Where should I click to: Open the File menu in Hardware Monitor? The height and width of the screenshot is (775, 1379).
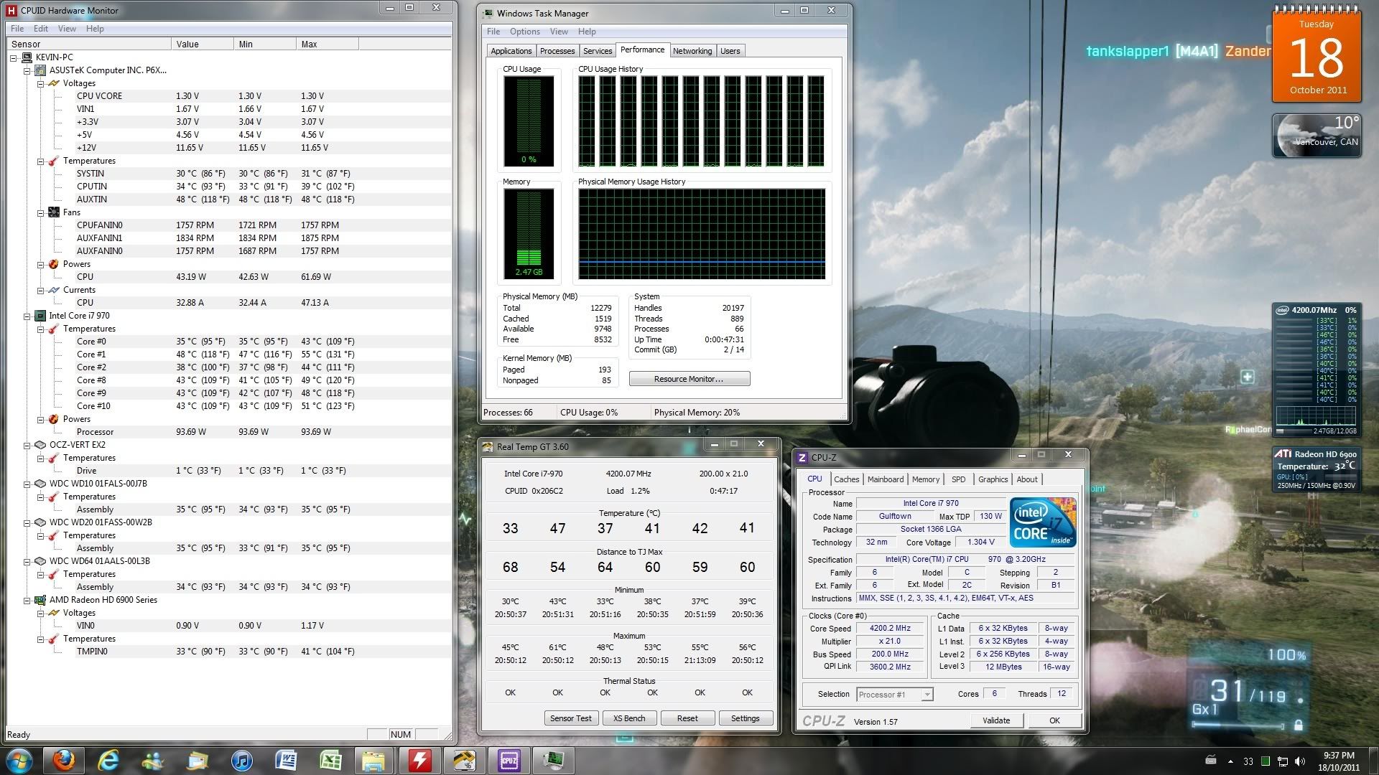coord(17,29)
